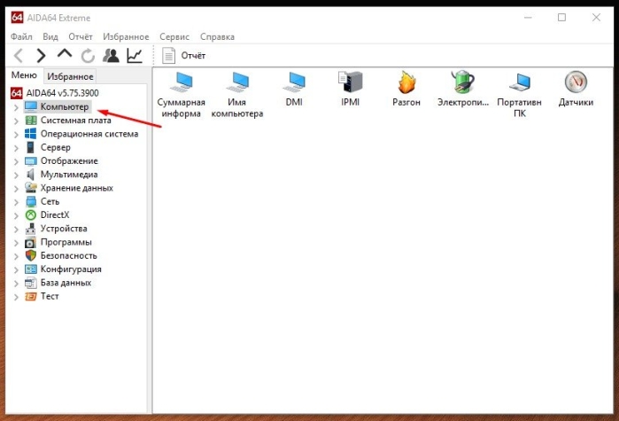
Task: Click the Сеть network icon
Action: (x=30, y=201)
